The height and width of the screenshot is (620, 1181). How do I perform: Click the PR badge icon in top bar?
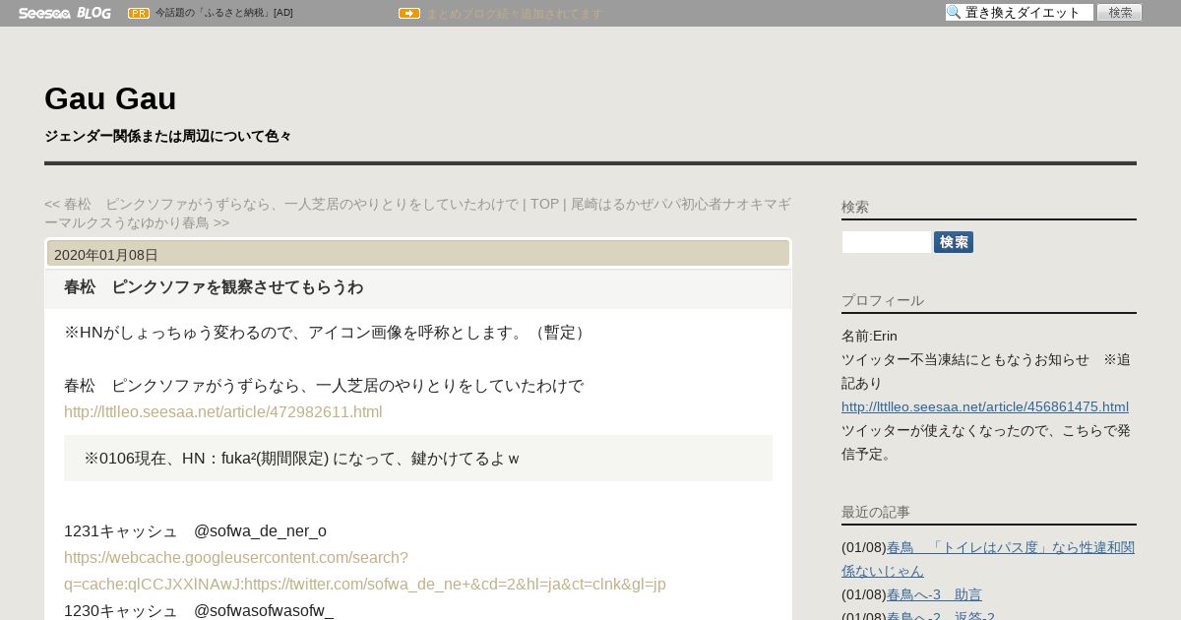[139, 13]
